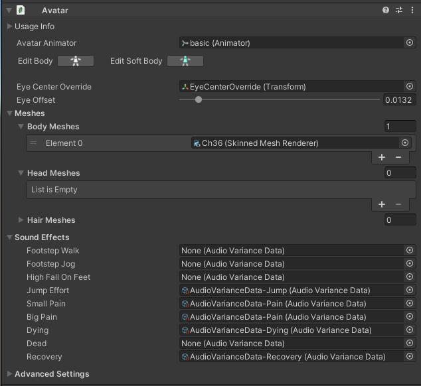Click the Edit Body humanoid icon button
The height and width of the screenshot is (386, 421).
pos(76,61)
